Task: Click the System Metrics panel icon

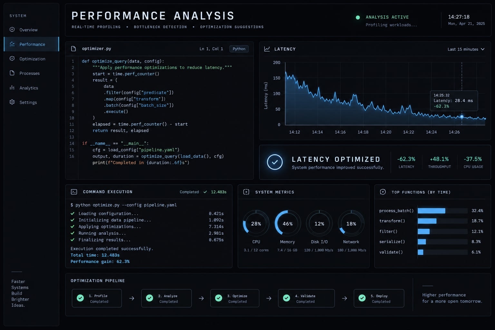Action: tap(246, 192)
